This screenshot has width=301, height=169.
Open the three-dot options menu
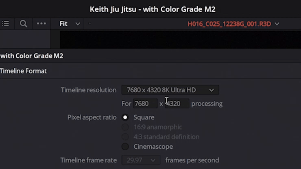41,24
